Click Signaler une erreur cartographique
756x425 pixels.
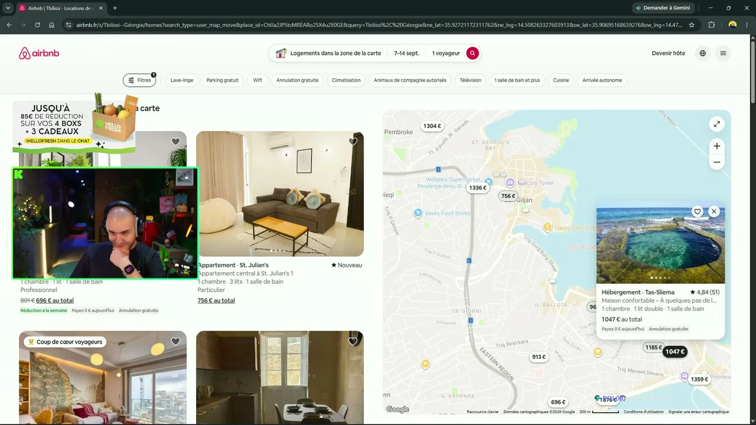click(699, 412)
